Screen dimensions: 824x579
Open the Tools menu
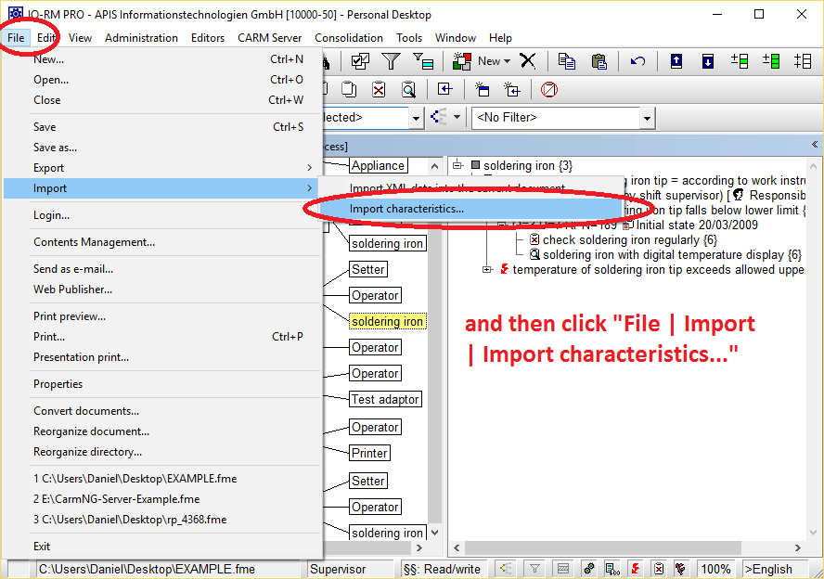coord(409,38)
